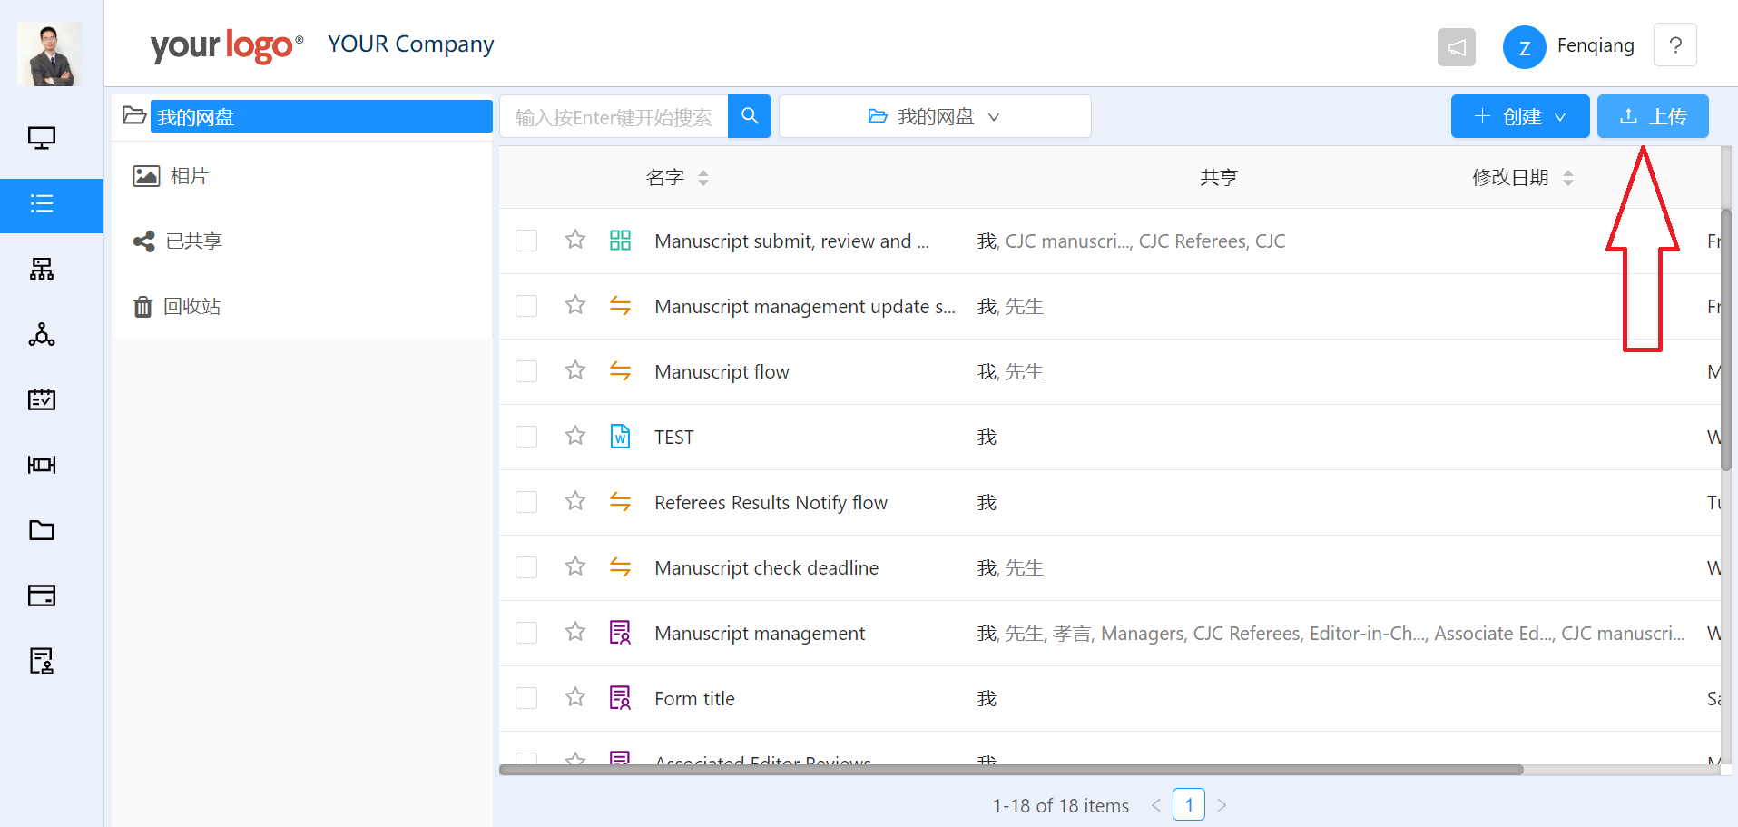1738x827 pixels.
Task: Click the help question mark button
Action: pyautogui.click(x=1674, y=45)
